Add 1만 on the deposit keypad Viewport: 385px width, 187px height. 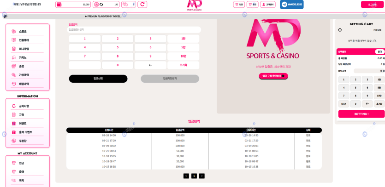(184, 39)
